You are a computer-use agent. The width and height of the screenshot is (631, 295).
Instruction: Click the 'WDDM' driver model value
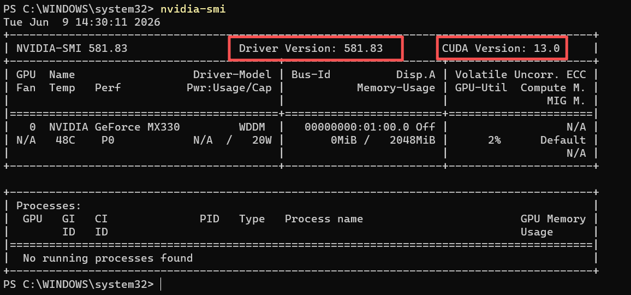[x=252, y=127]
